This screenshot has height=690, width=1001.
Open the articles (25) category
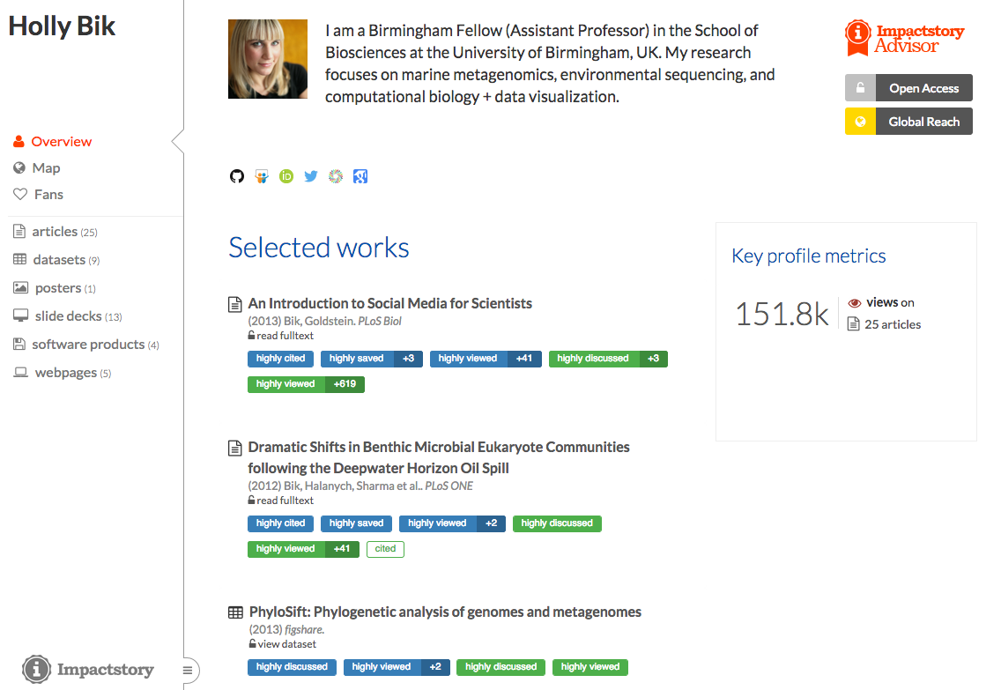click(x=55, y=232)
